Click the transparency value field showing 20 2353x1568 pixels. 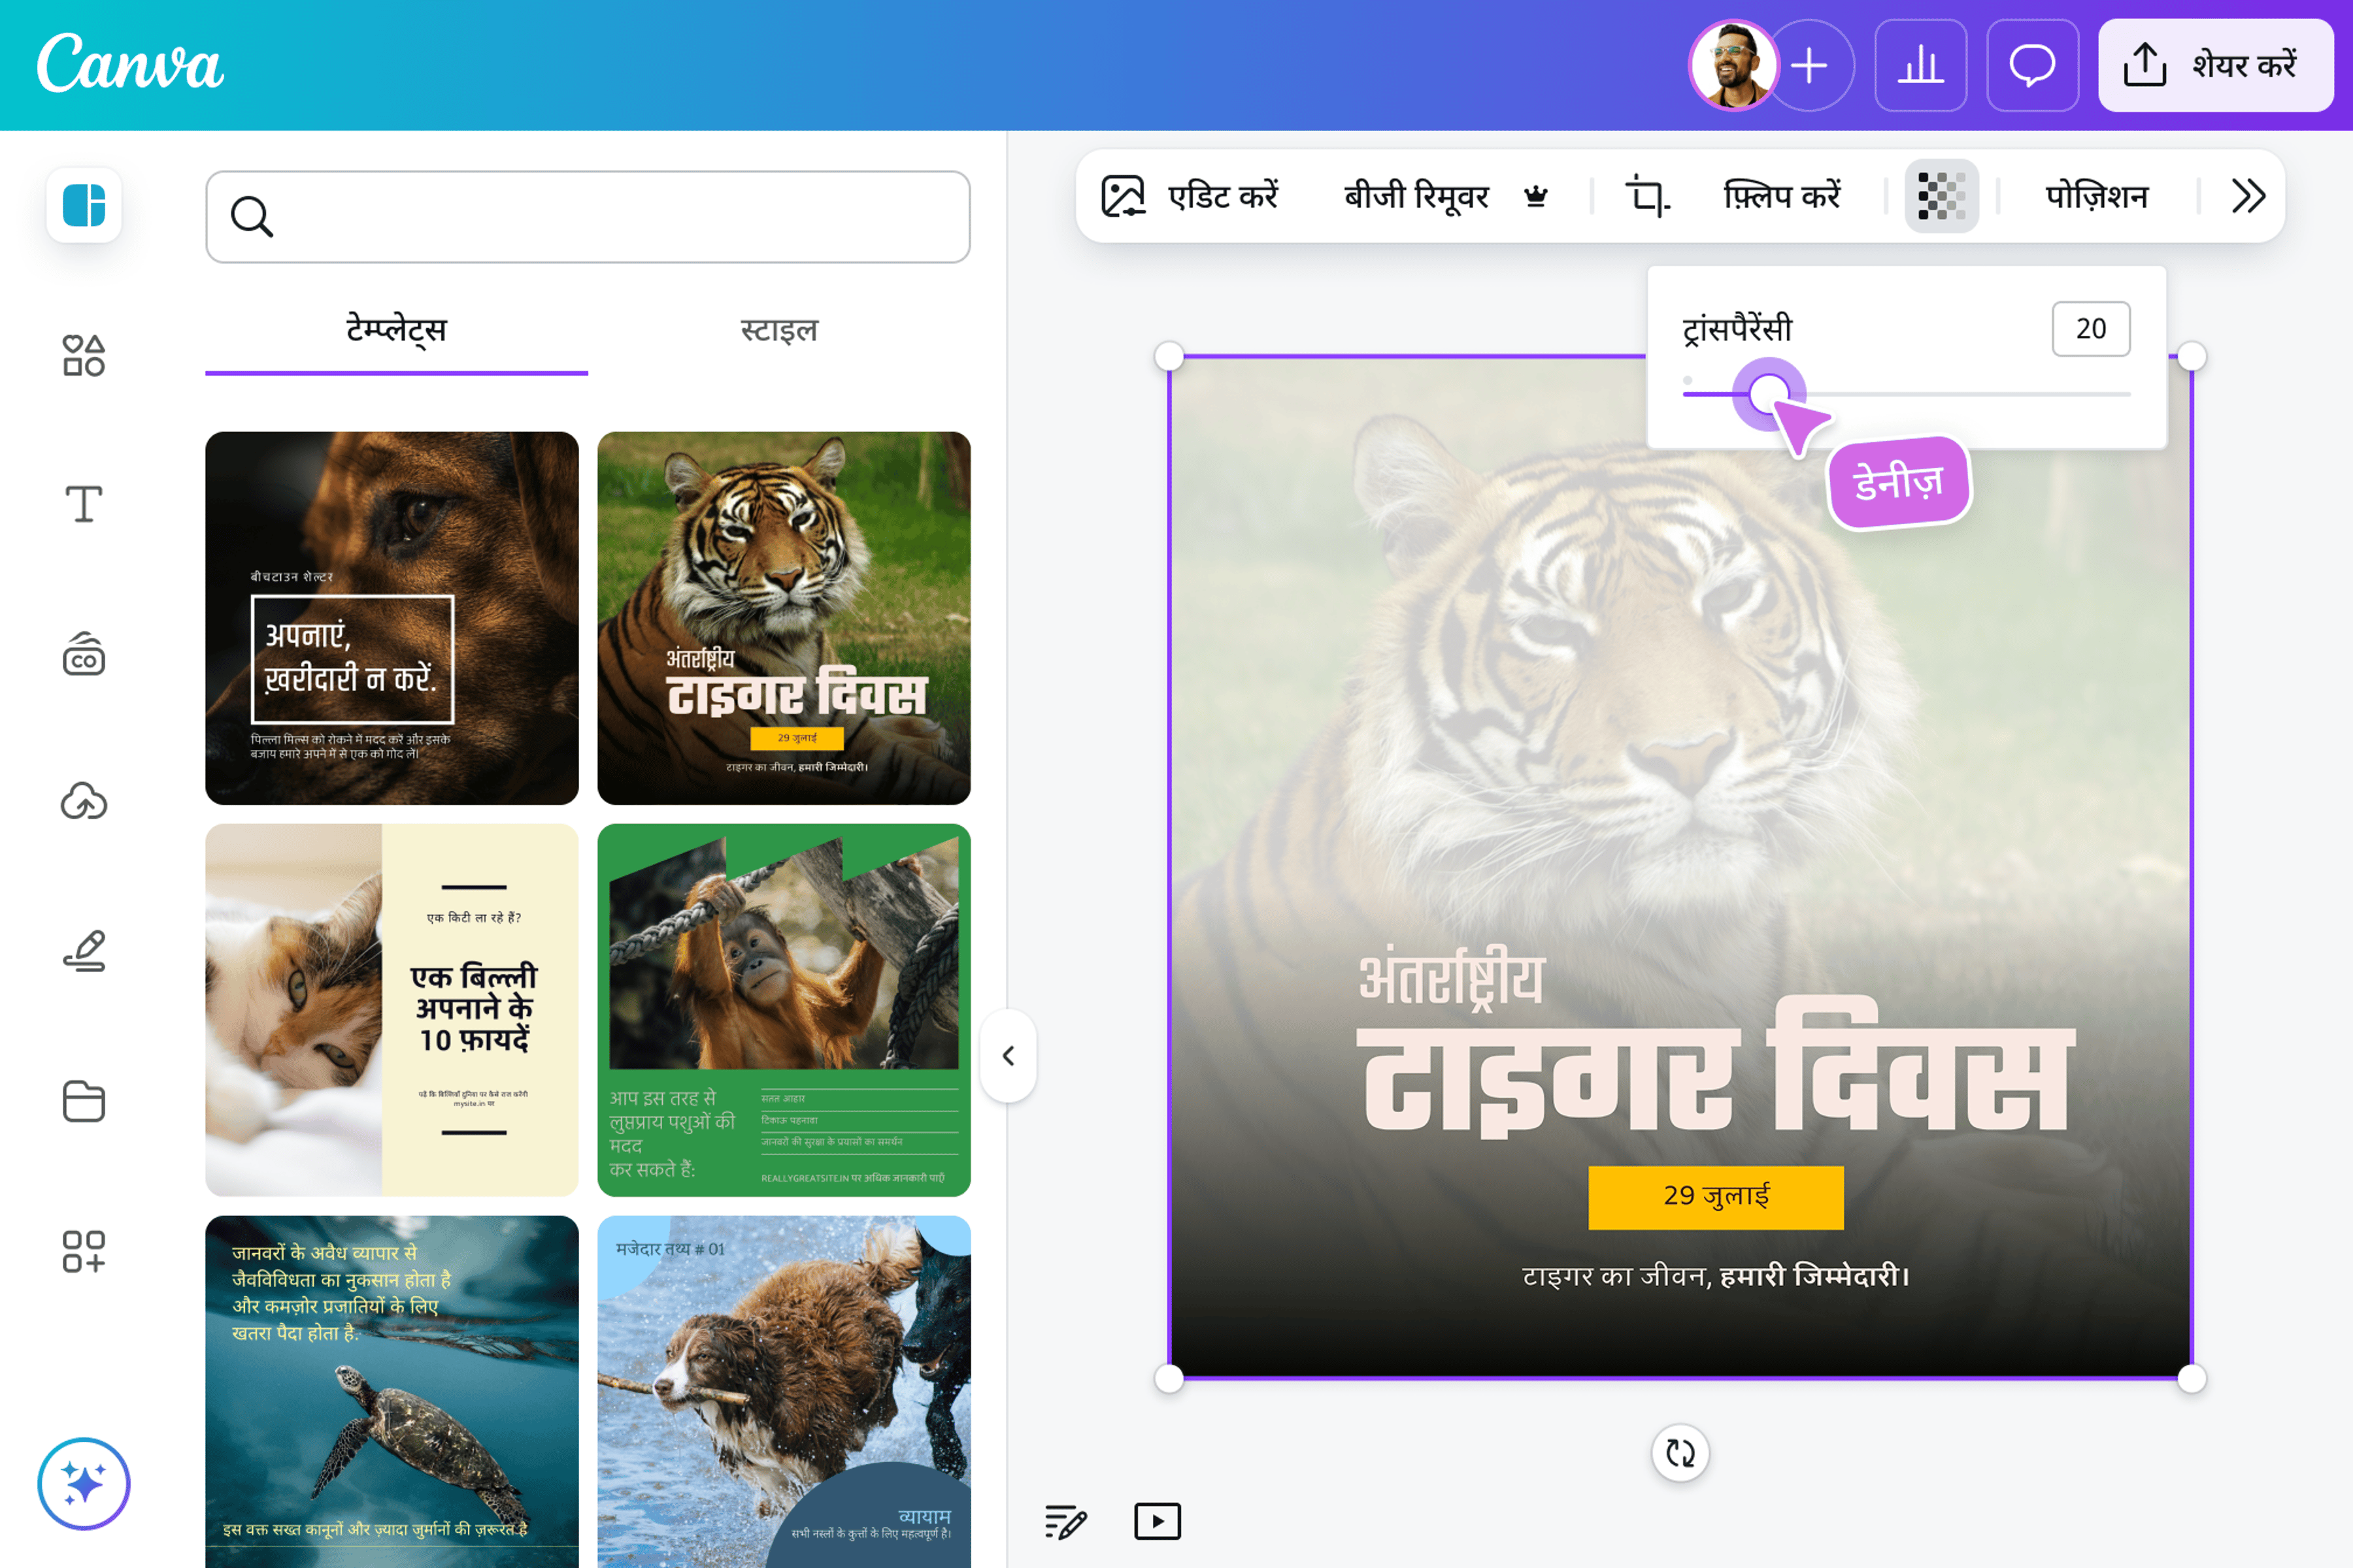point(2091,329)
